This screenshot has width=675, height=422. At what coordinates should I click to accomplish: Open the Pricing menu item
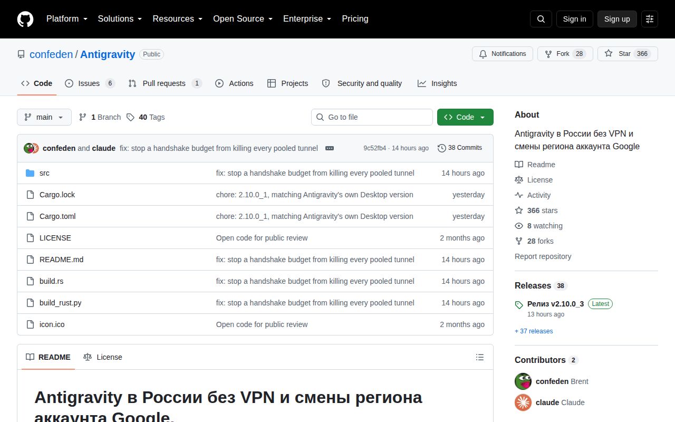[355, 19]
